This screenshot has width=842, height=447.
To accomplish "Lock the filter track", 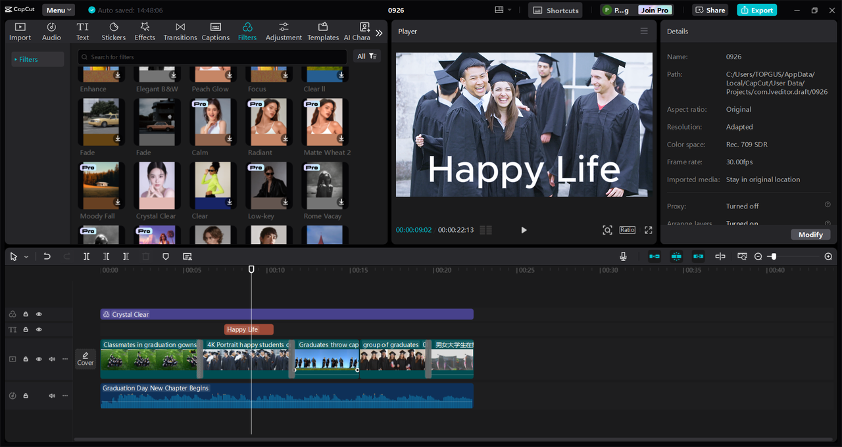I will (26, 314).
